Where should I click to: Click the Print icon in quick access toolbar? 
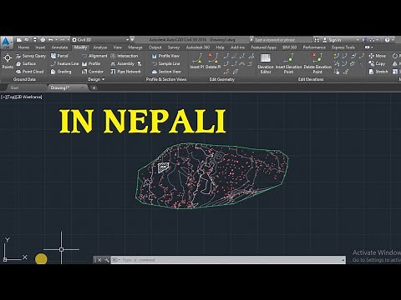[43, 40]
